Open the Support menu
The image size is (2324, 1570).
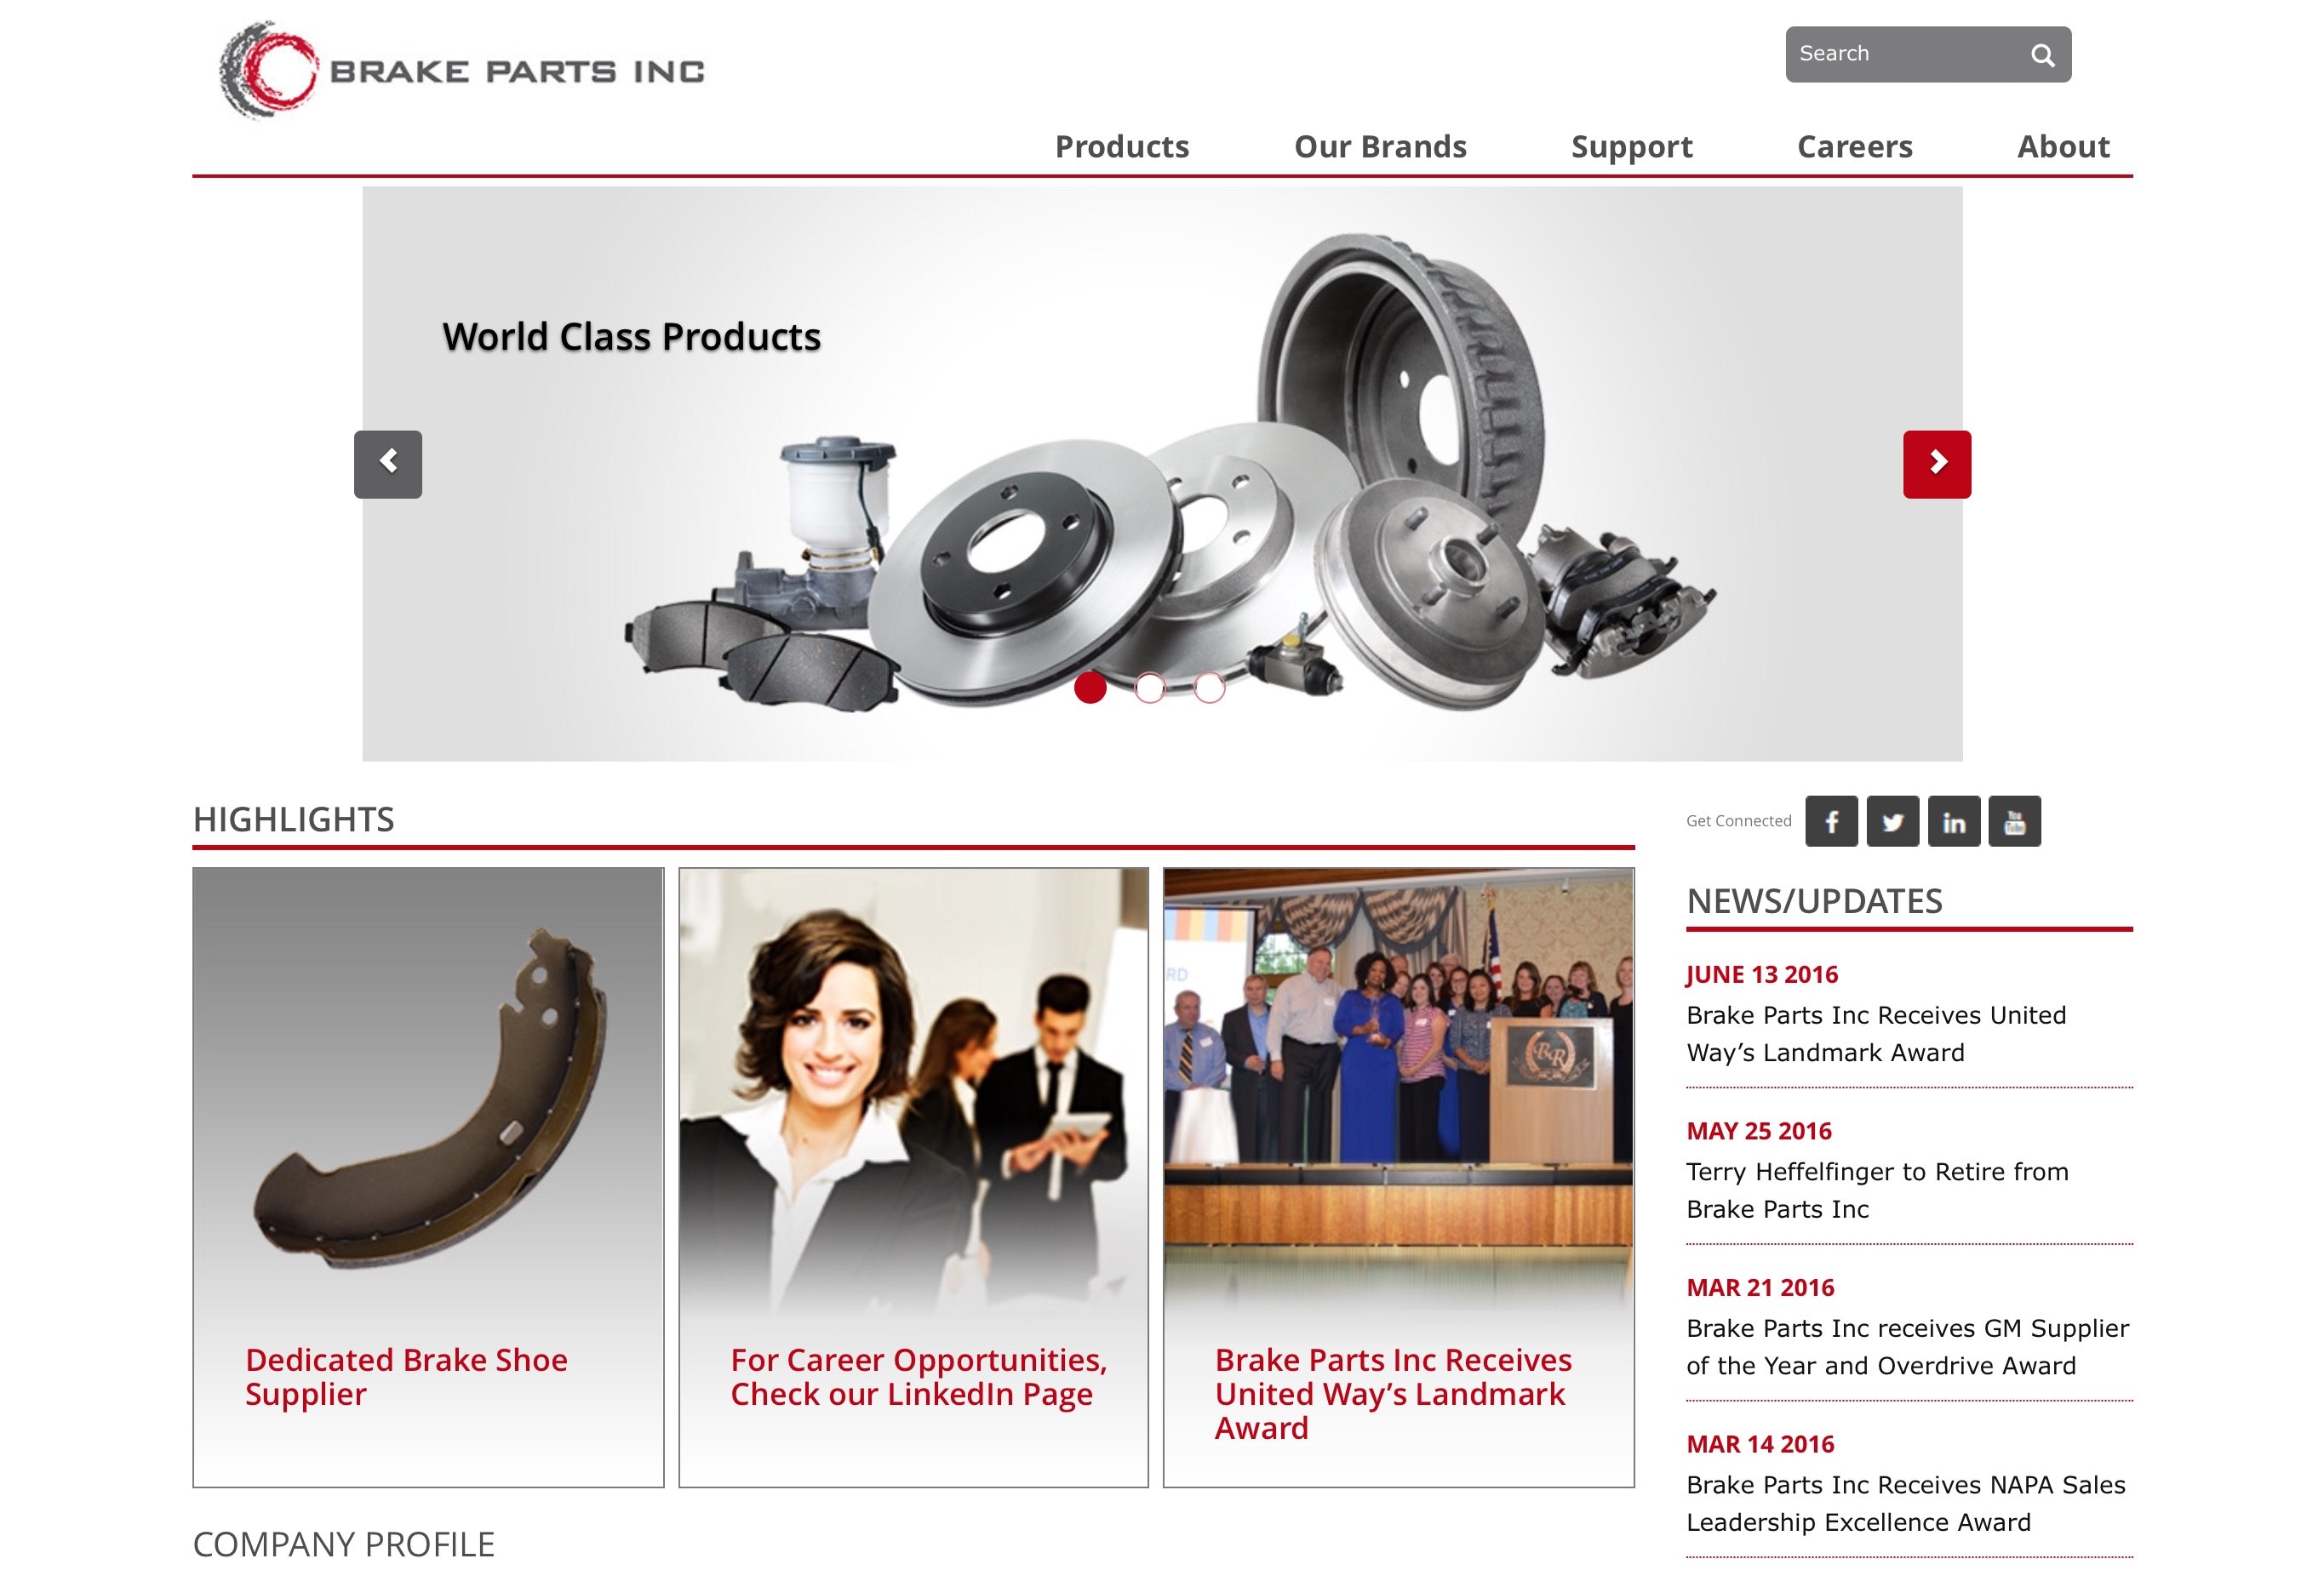point(1632,147)
